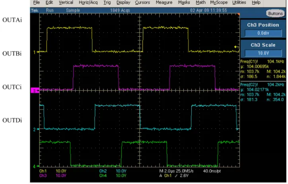Open the Edit menu

coord(49,2)
